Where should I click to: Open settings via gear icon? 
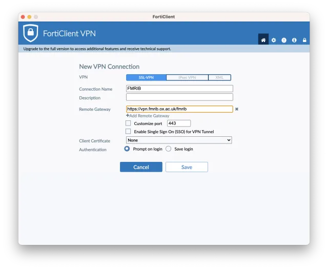pos(274,40)
